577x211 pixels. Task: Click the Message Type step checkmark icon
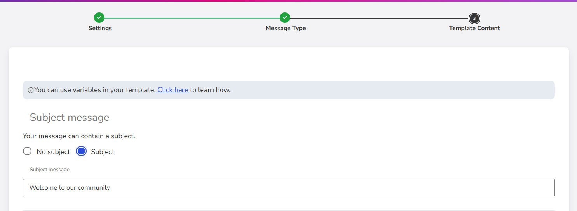[x=285, y=18]
